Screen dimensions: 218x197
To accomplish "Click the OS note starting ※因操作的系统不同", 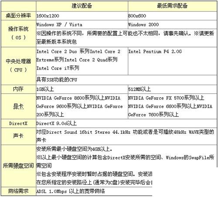I will tap(126, 37).
